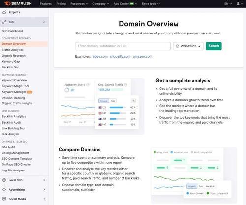Viewport: 246px width, 205px height.
Task: Click the Advertising target icon
Action: (4, 190)
